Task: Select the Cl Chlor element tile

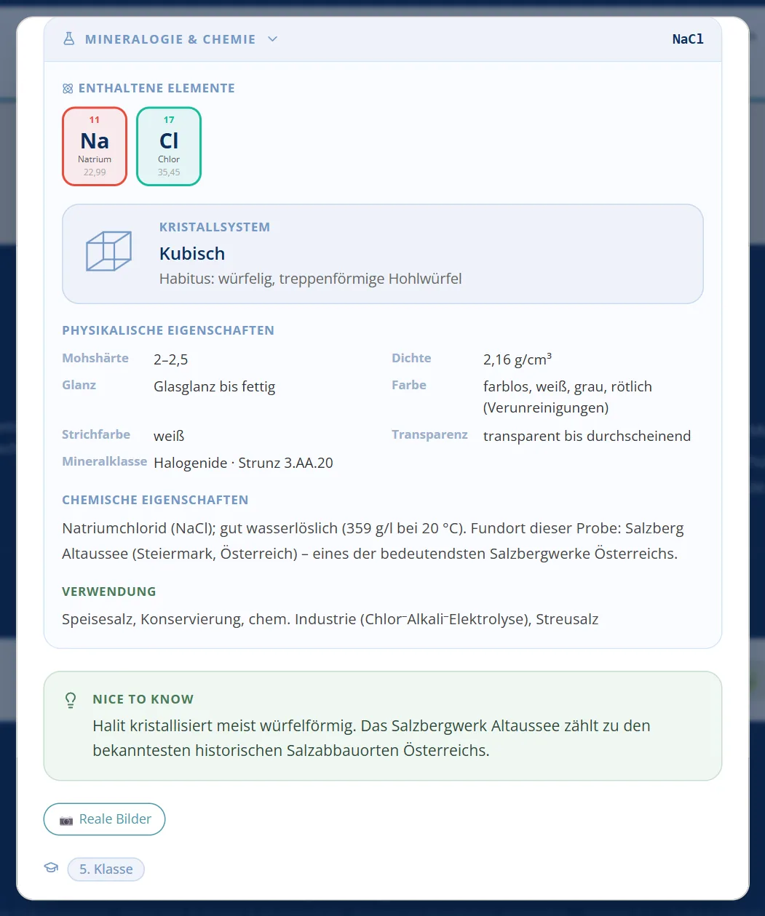Action: 169,146
